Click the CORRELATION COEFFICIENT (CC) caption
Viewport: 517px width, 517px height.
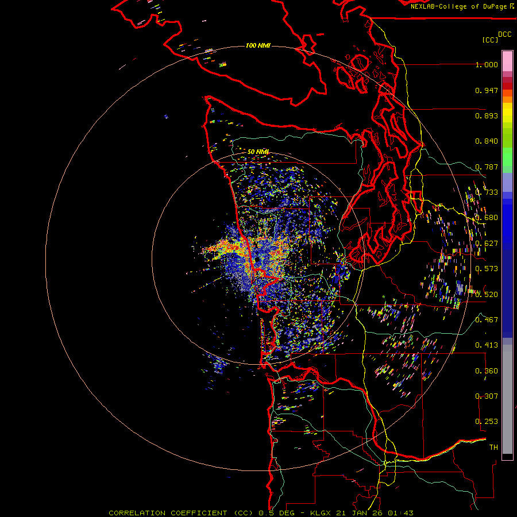pyautogui.click(x=181, y=513)
